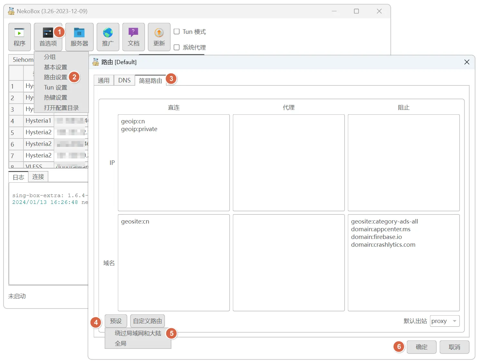Select Hysteria2 row 6 in server list
Image resolution: width=478 pixels, height=362 pixels.
point(39,144)
